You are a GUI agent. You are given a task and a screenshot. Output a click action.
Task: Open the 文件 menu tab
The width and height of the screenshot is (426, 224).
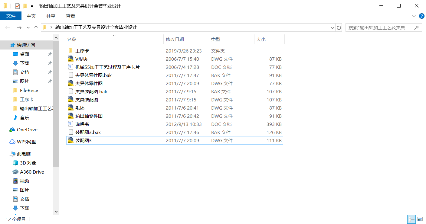11,16
